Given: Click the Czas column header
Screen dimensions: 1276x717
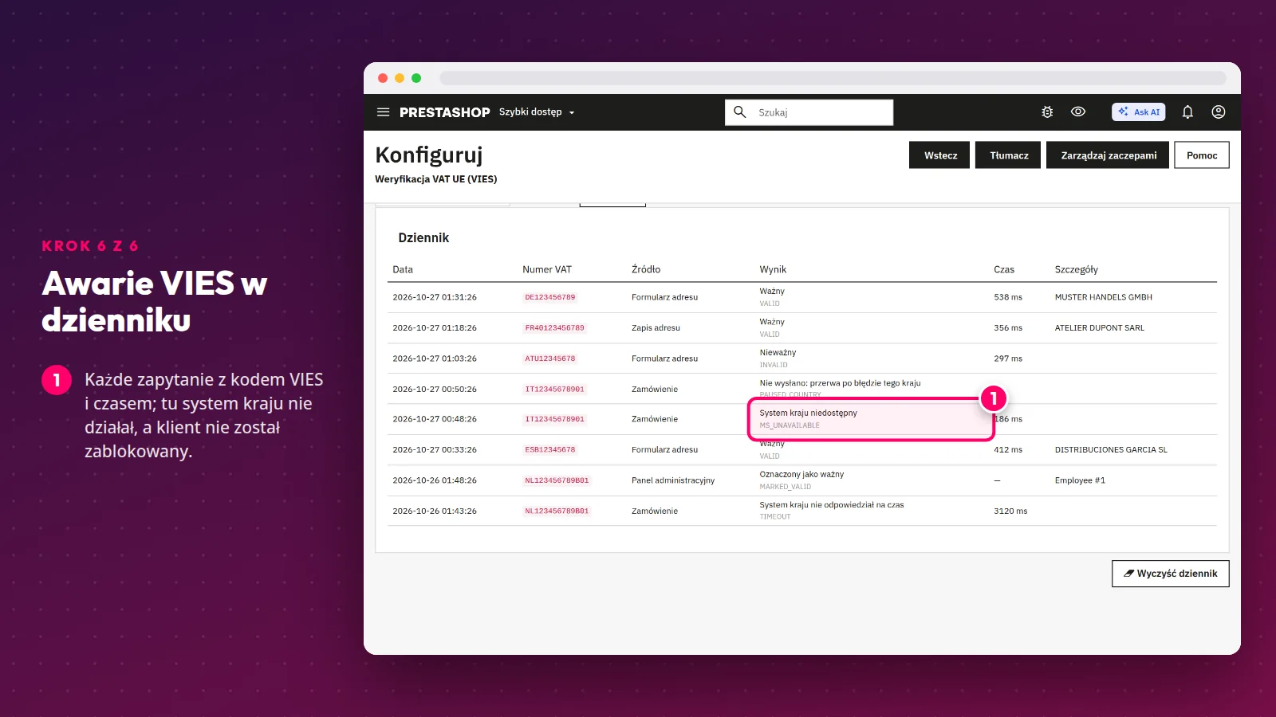Looking at the screenshot, I should (x=1004, y=270).
